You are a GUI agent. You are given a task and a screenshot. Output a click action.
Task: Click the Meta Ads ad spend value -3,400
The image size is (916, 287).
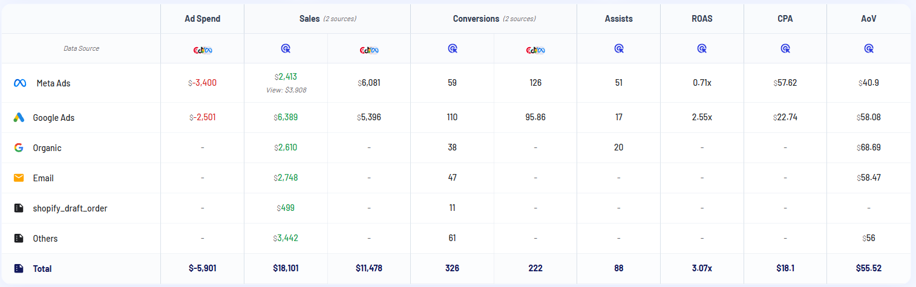click(203, 83)
